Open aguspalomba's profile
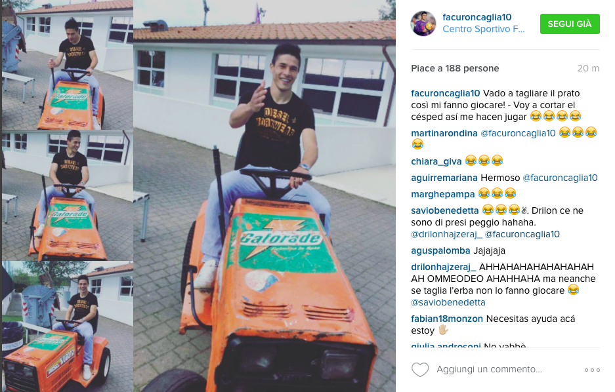 440,250
